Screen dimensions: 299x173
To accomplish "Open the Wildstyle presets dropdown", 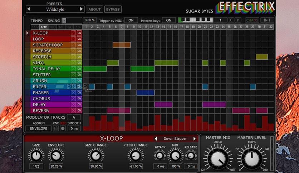I will [x=55, y=9].
